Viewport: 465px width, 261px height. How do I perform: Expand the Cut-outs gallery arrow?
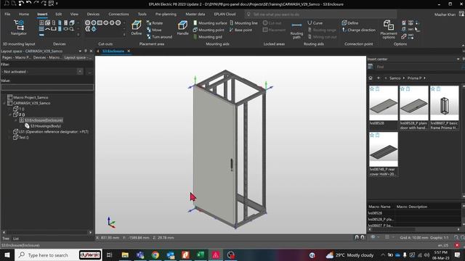124,35
